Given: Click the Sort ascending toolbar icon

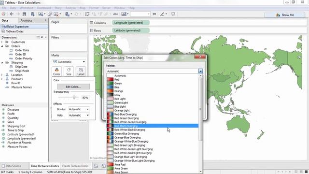Looking at the screenshot, I should click(94, 14).
